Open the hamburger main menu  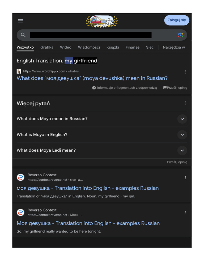20,21
